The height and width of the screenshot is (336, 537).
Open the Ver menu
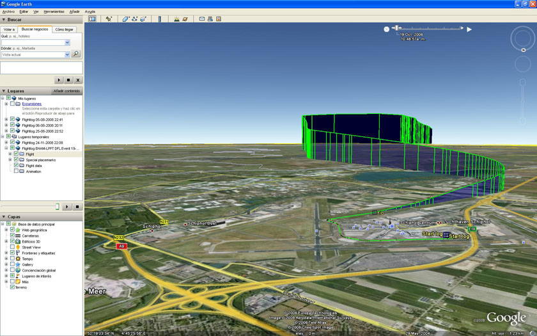[36, 12]
